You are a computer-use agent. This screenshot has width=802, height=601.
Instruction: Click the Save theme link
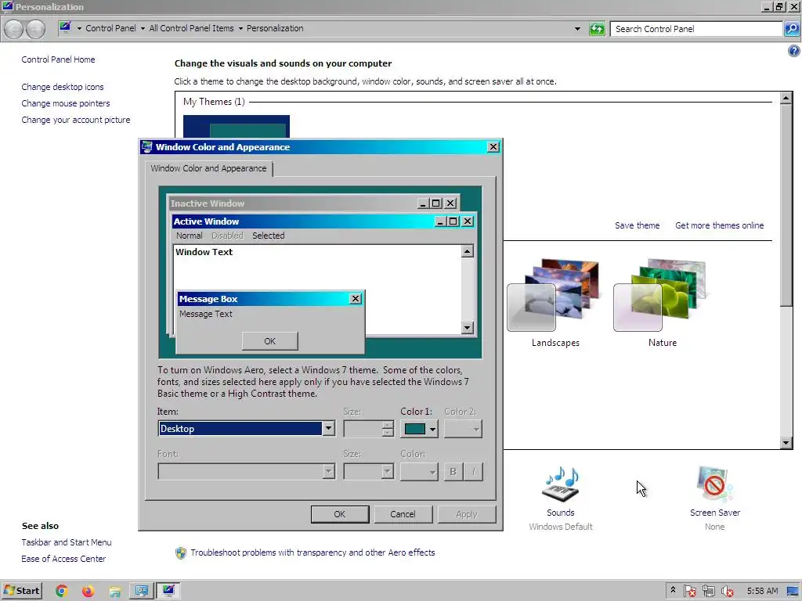637,225
